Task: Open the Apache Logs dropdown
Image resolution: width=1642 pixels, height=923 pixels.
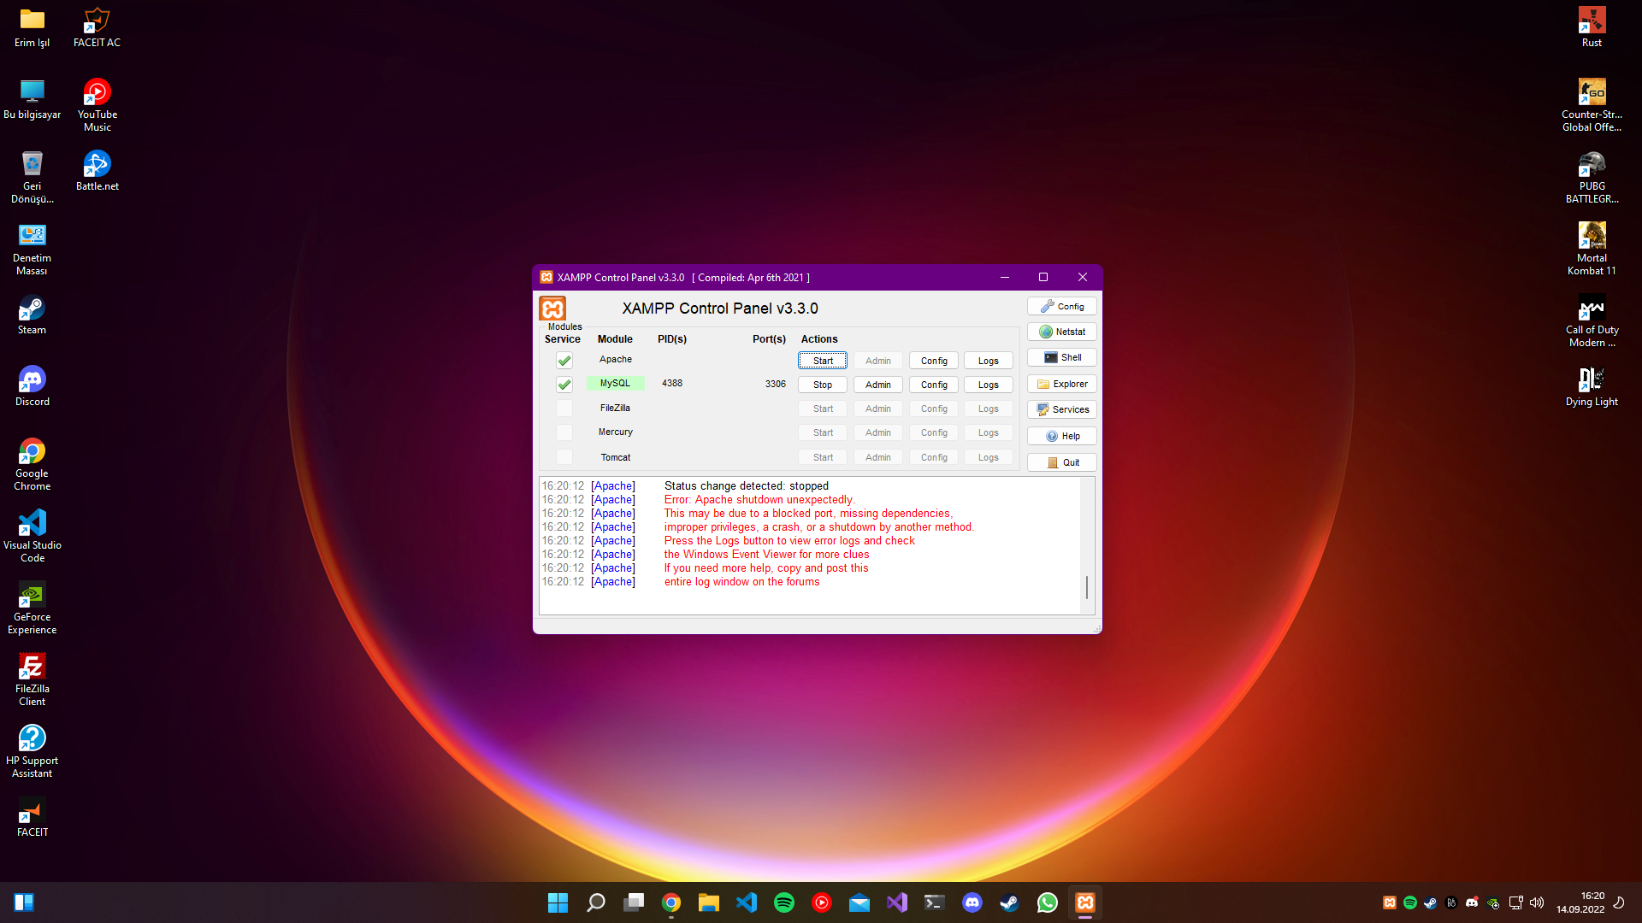Action: pyautogui.click(x=988, y=361)
